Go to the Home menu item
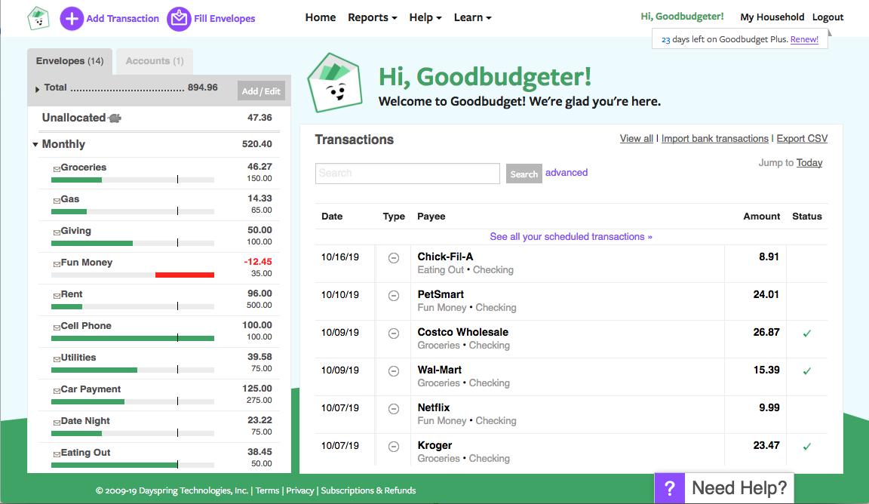Image resolution: width=869 pixels, height=504 pixels. click(321, 18)
